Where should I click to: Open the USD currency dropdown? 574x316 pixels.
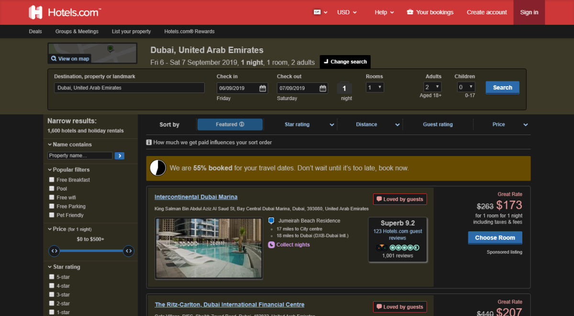(347, 12)
